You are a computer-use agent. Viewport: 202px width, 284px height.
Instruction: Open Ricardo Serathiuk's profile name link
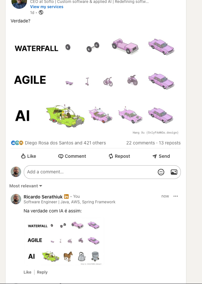[43, 197]
